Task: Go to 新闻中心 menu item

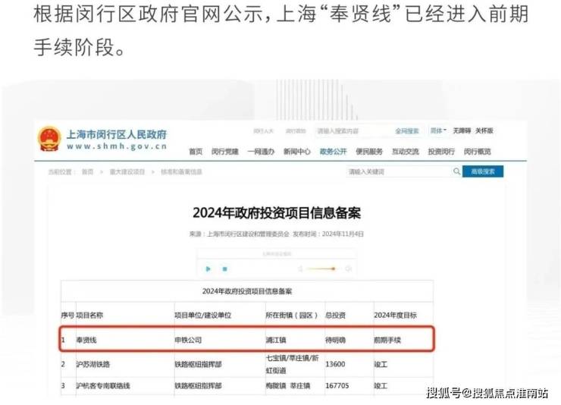Action: pyautogui.click(x=296, y=152)
